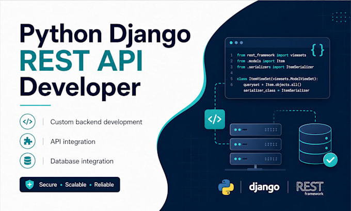
Task: Click code line "from .models import Item"
Action: [261, 61]
